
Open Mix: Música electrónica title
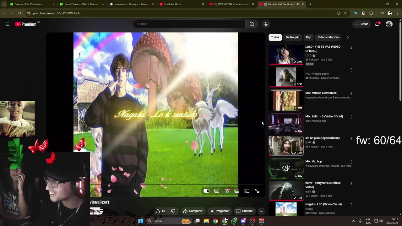click(321, 93)
